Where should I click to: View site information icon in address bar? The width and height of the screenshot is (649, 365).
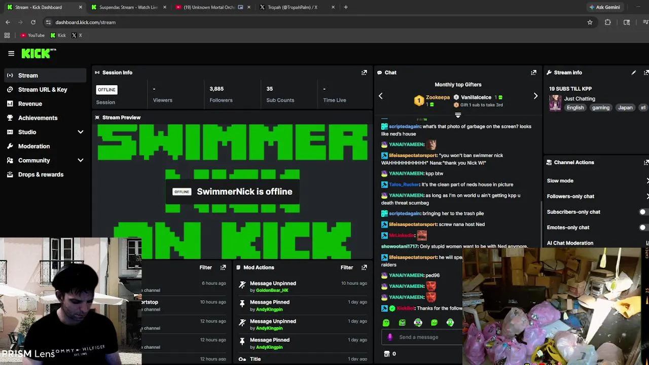[x=48, y=22]
